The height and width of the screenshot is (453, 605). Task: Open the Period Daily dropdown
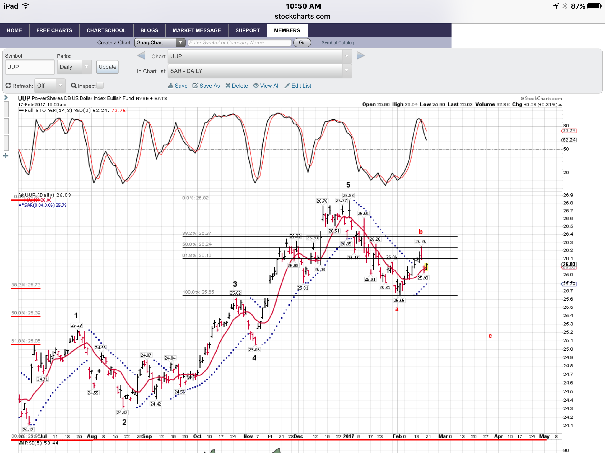[74, 67]
